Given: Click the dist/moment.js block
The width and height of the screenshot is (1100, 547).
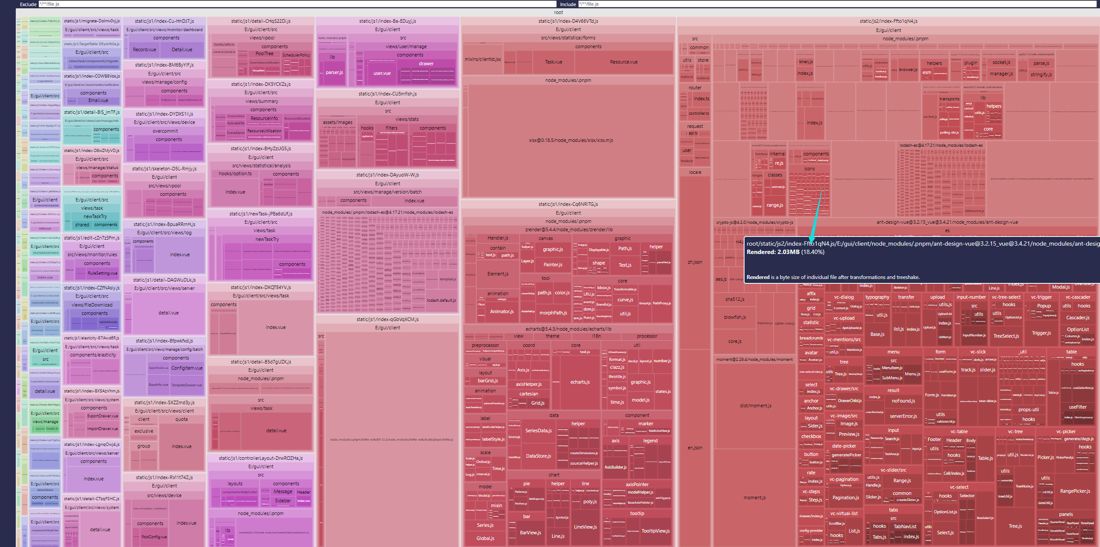Looking at the screenshot, I should [756, 406].
